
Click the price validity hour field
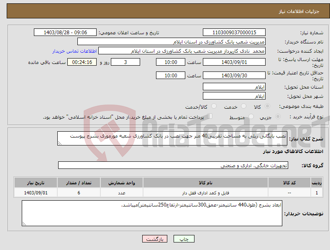coord(171,75)
